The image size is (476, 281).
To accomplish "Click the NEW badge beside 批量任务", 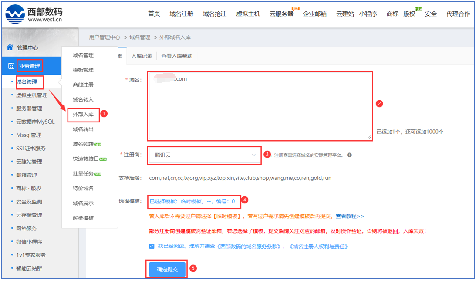I will point(98,174).
